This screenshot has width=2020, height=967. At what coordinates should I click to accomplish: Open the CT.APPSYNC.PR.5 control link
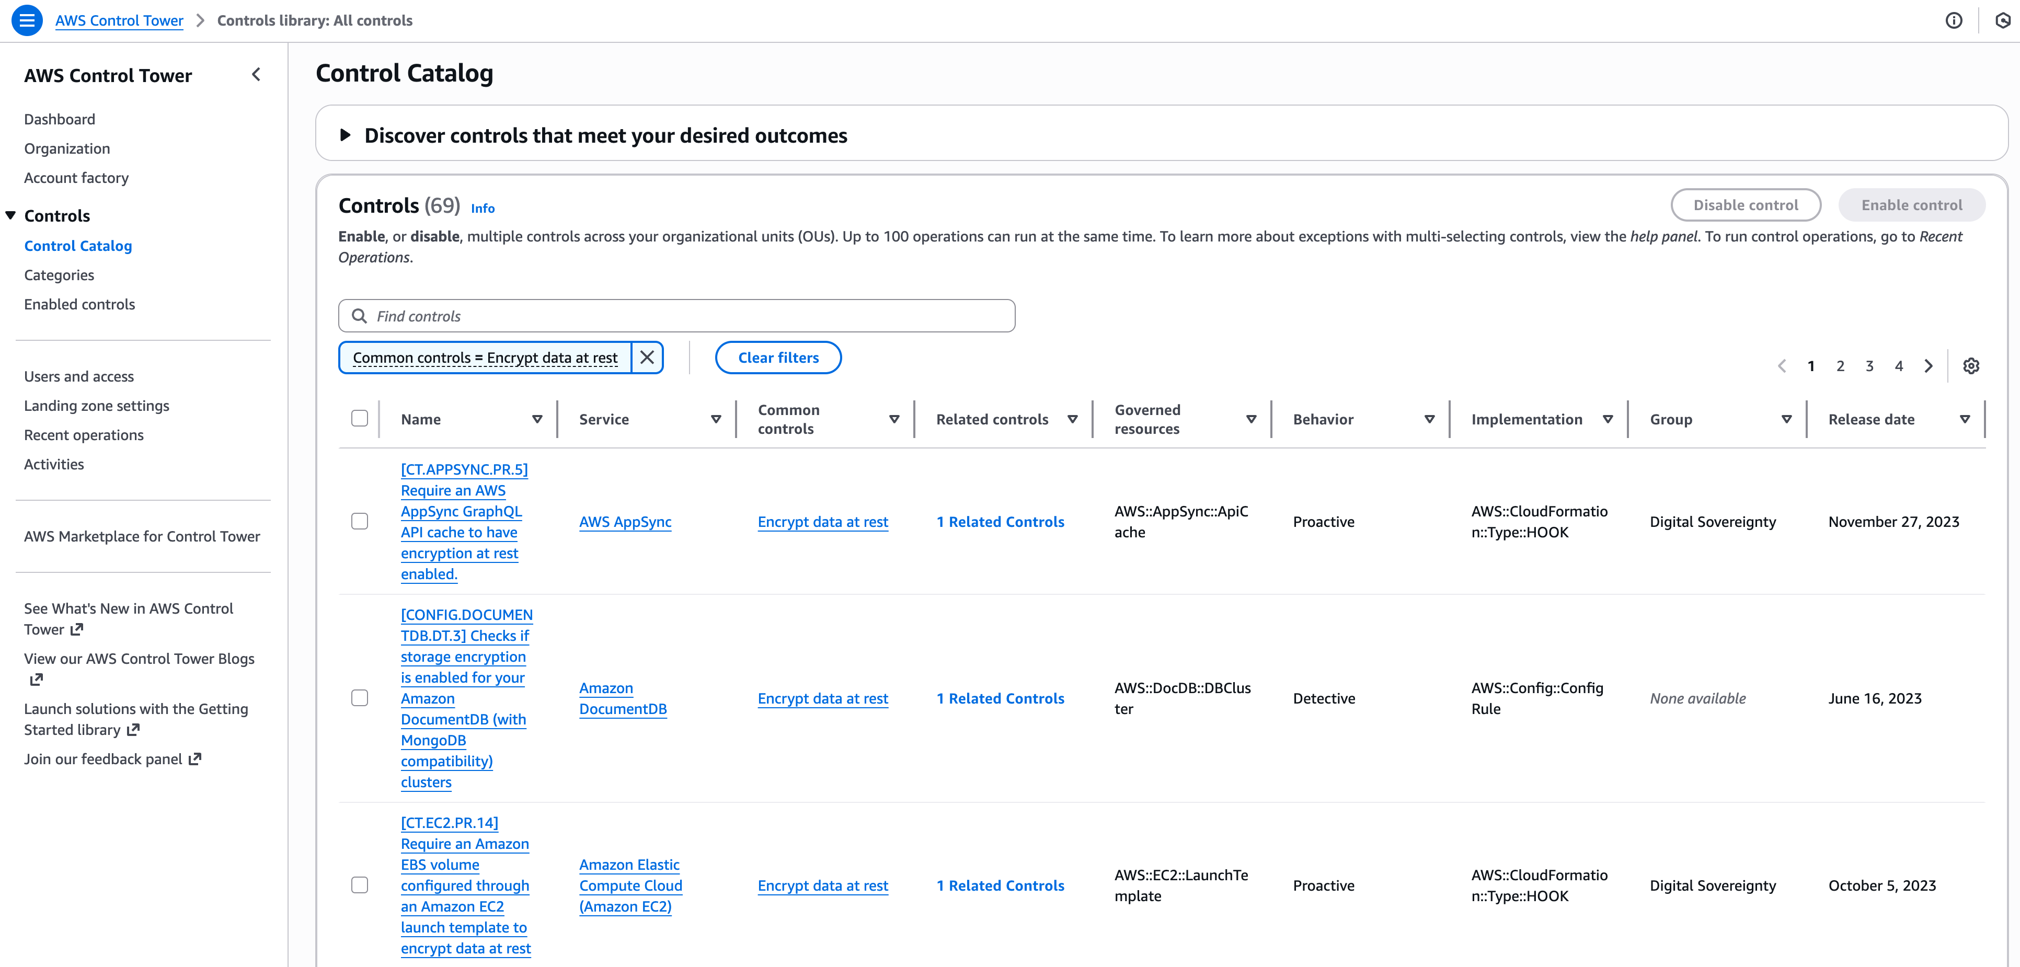465,522
